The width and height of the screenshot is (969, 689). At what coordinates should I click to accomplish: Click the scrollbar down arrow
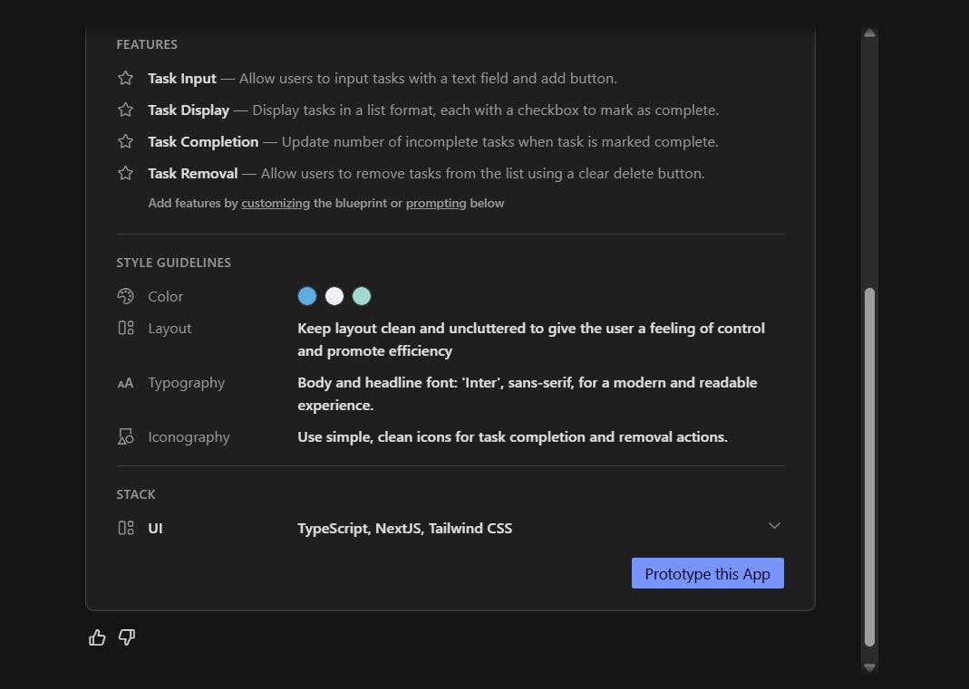(869, 667)
